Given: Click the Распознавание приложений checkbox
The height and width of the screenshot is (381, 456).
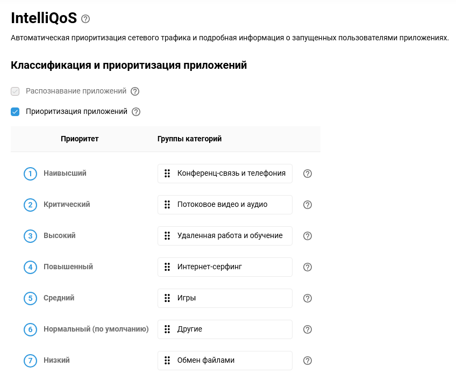Looking at the screenshot, I should pos(15,91).
